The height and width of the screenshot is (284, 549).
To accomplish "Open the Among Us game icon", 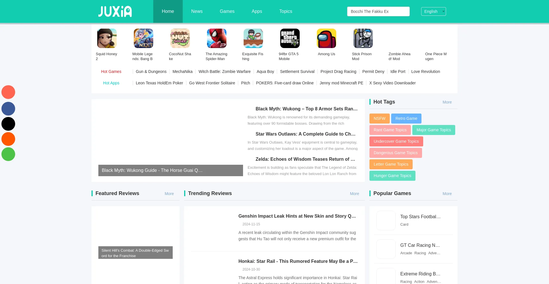I will coord(327,38).
